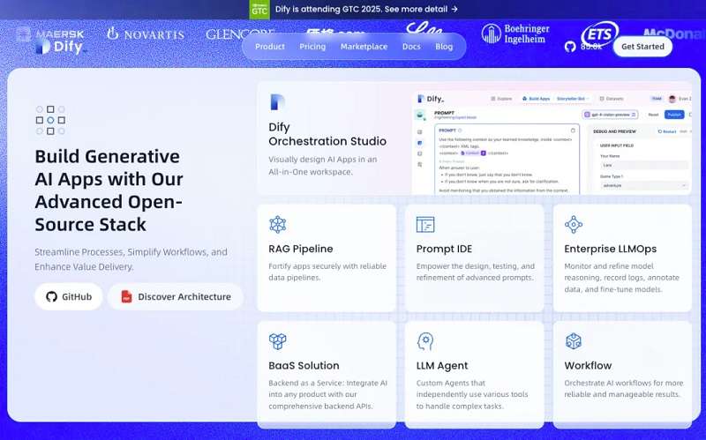Open the Product menu
This screenshot has height=440, width=706.
(270, 47)
